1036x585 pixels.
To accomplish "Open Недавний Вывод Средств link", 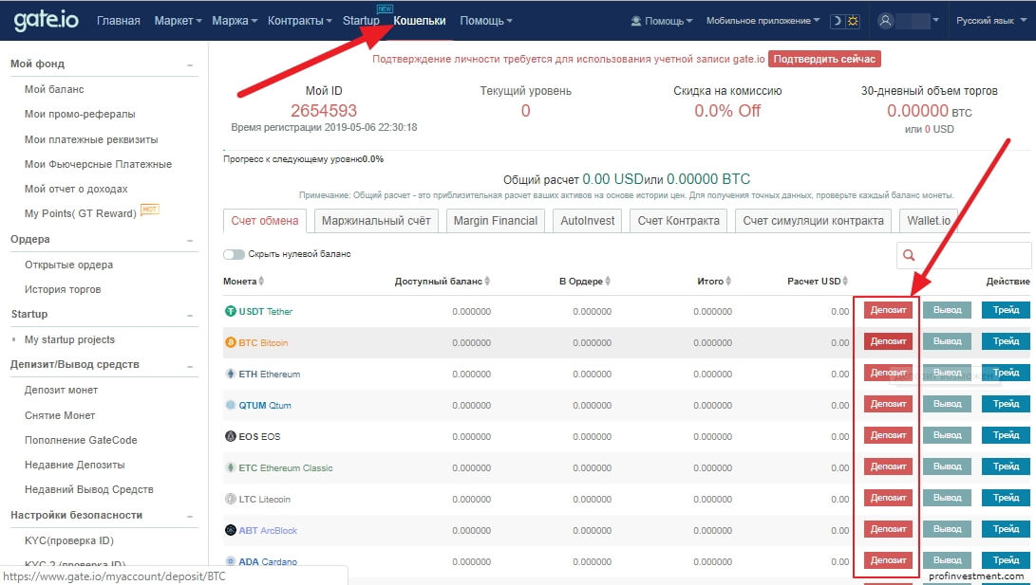I will point(88,489).
